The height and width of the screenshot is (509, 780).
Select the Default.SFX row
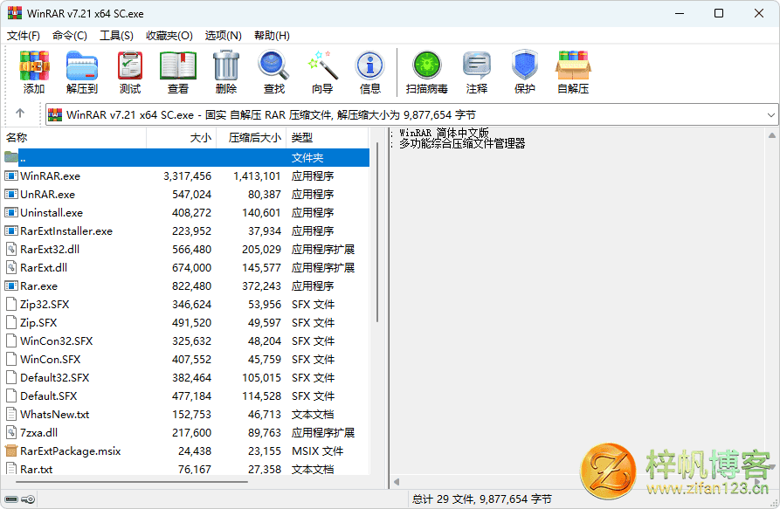click(x=187, y=396)
